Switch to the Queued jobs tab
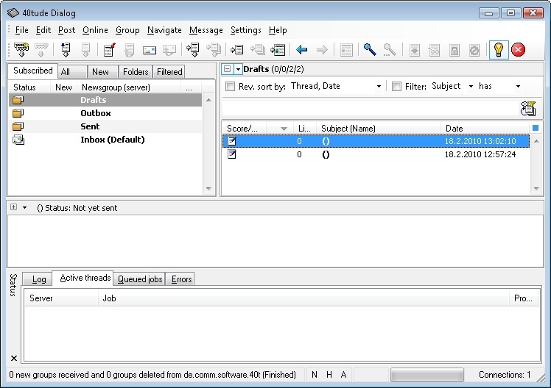Screen dimensions: 551x388 [140, 279]
